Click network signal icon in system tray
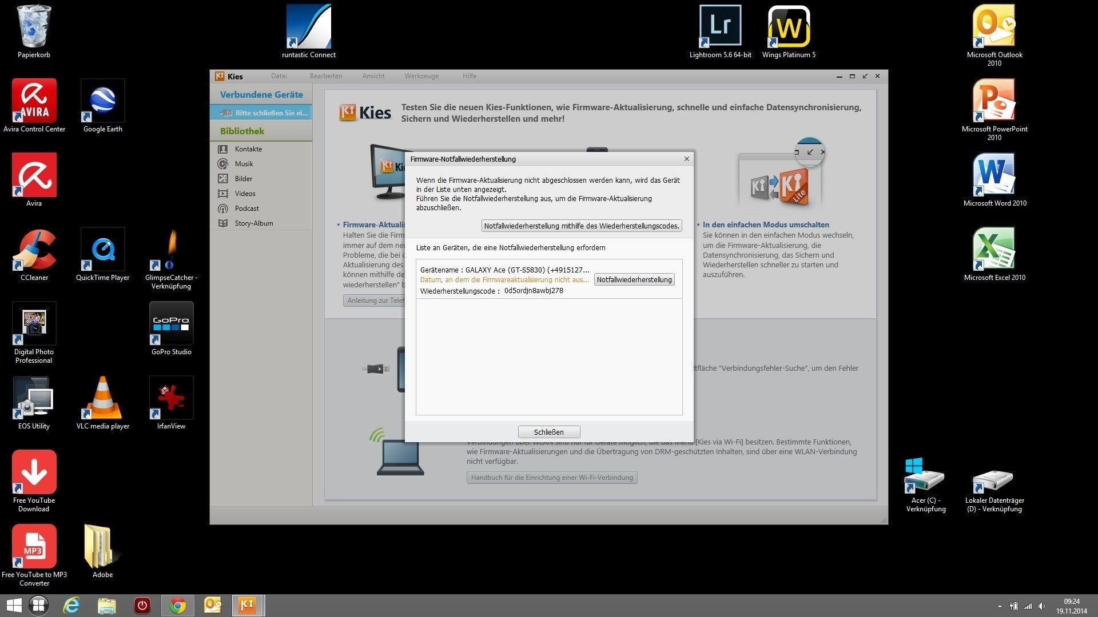1098x617 pixels. pyautogui.click(x=1028, y=606)
